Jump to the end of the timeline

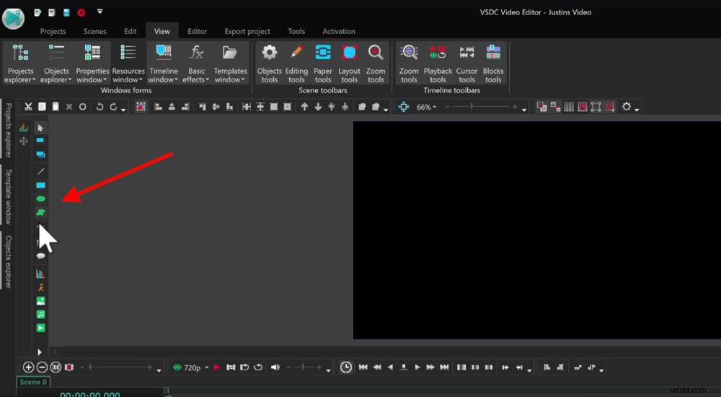coord(444,367)
